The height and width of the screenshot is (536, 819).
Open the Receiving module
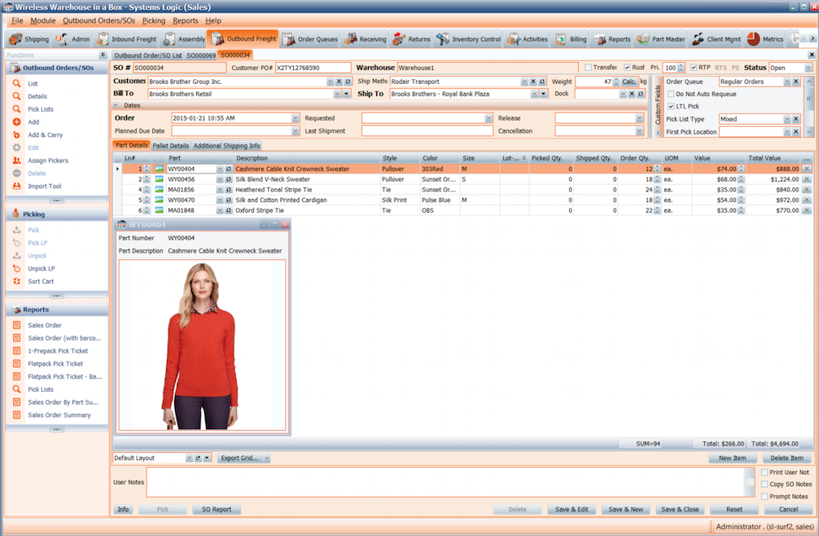374,37
